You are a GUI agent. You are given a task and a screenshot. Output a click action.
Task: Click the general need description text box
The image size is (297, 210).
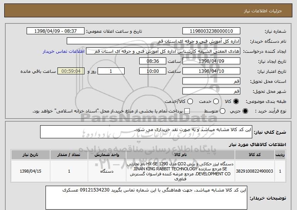(x=146, y=132)
